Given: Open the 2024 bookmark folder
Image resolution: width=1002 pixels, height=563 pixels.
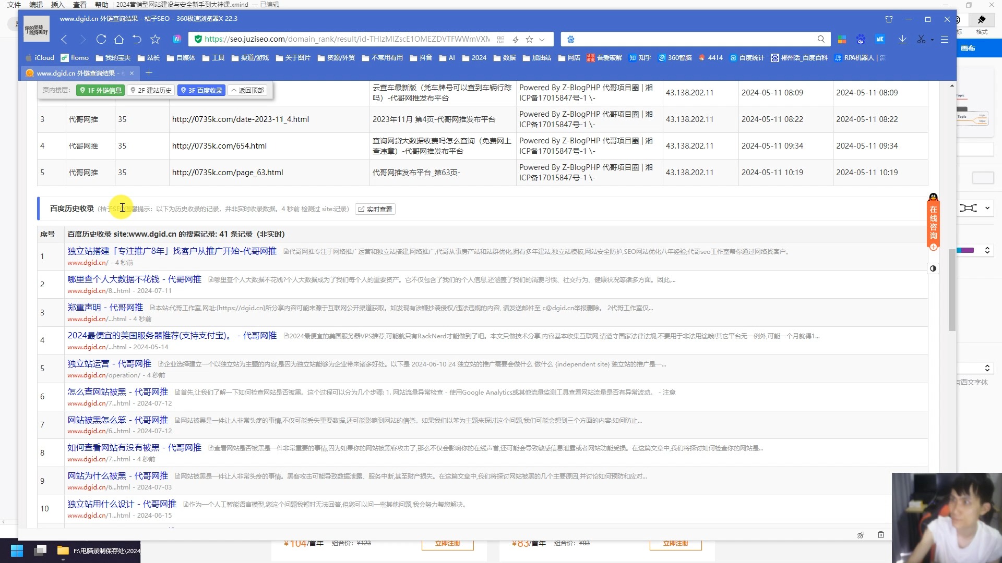Looking at the screenshot, I should [x=474, y=58].
